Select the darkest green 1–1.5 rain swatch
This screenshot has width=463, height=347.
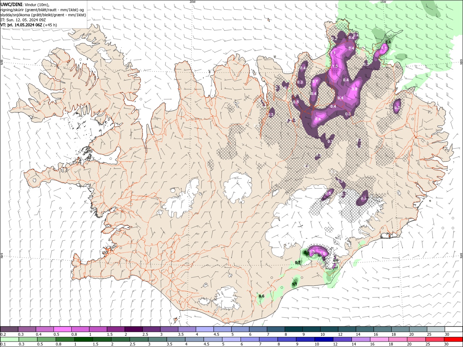pos(83,339)
